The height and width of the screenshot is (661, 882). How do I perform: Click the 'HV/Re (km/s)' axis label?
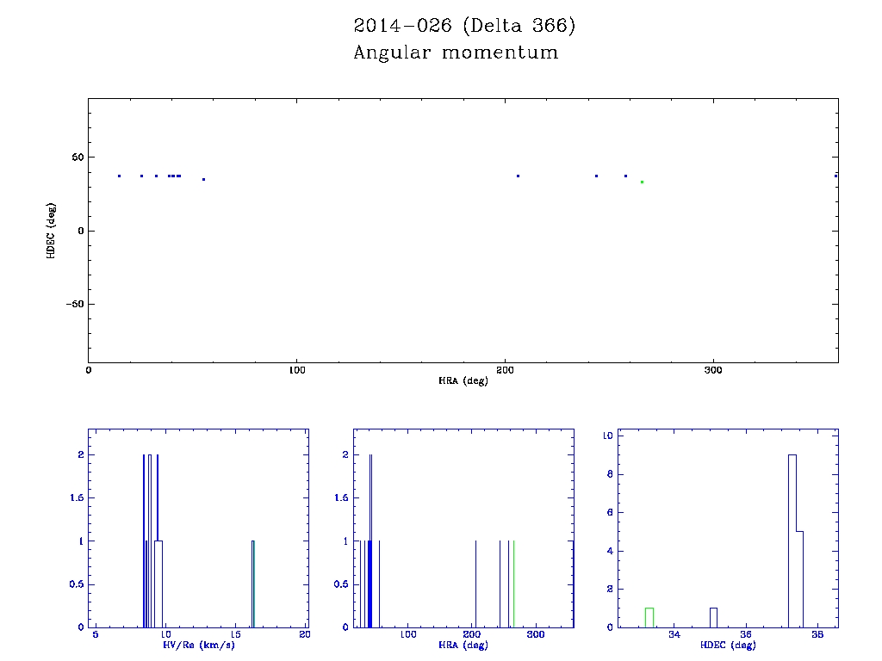[x=198, y=645]
